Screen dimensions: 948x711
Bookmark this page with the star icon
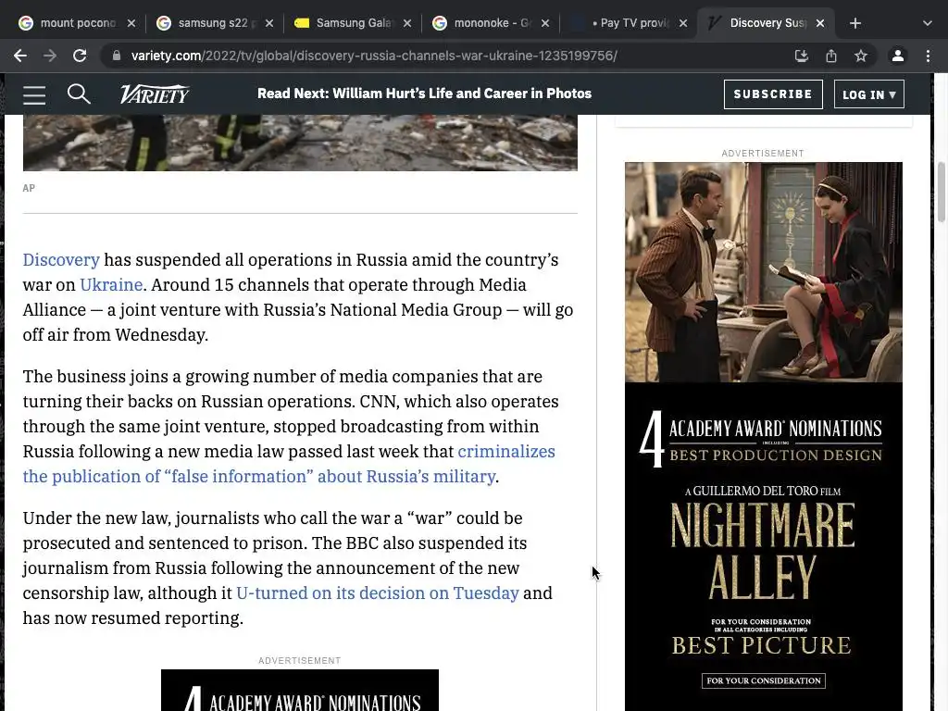coord(861,56)
